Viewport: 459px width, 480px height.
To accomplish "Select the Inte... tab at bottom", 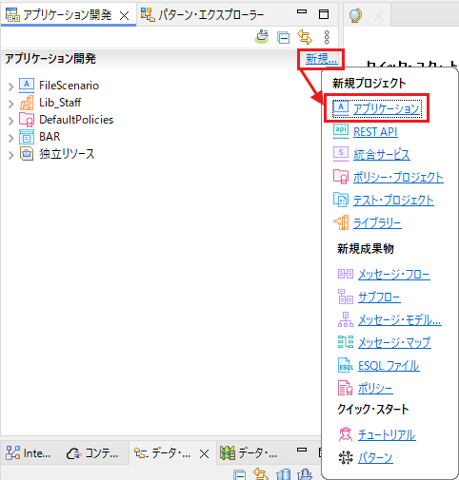I will click(28, 453).
